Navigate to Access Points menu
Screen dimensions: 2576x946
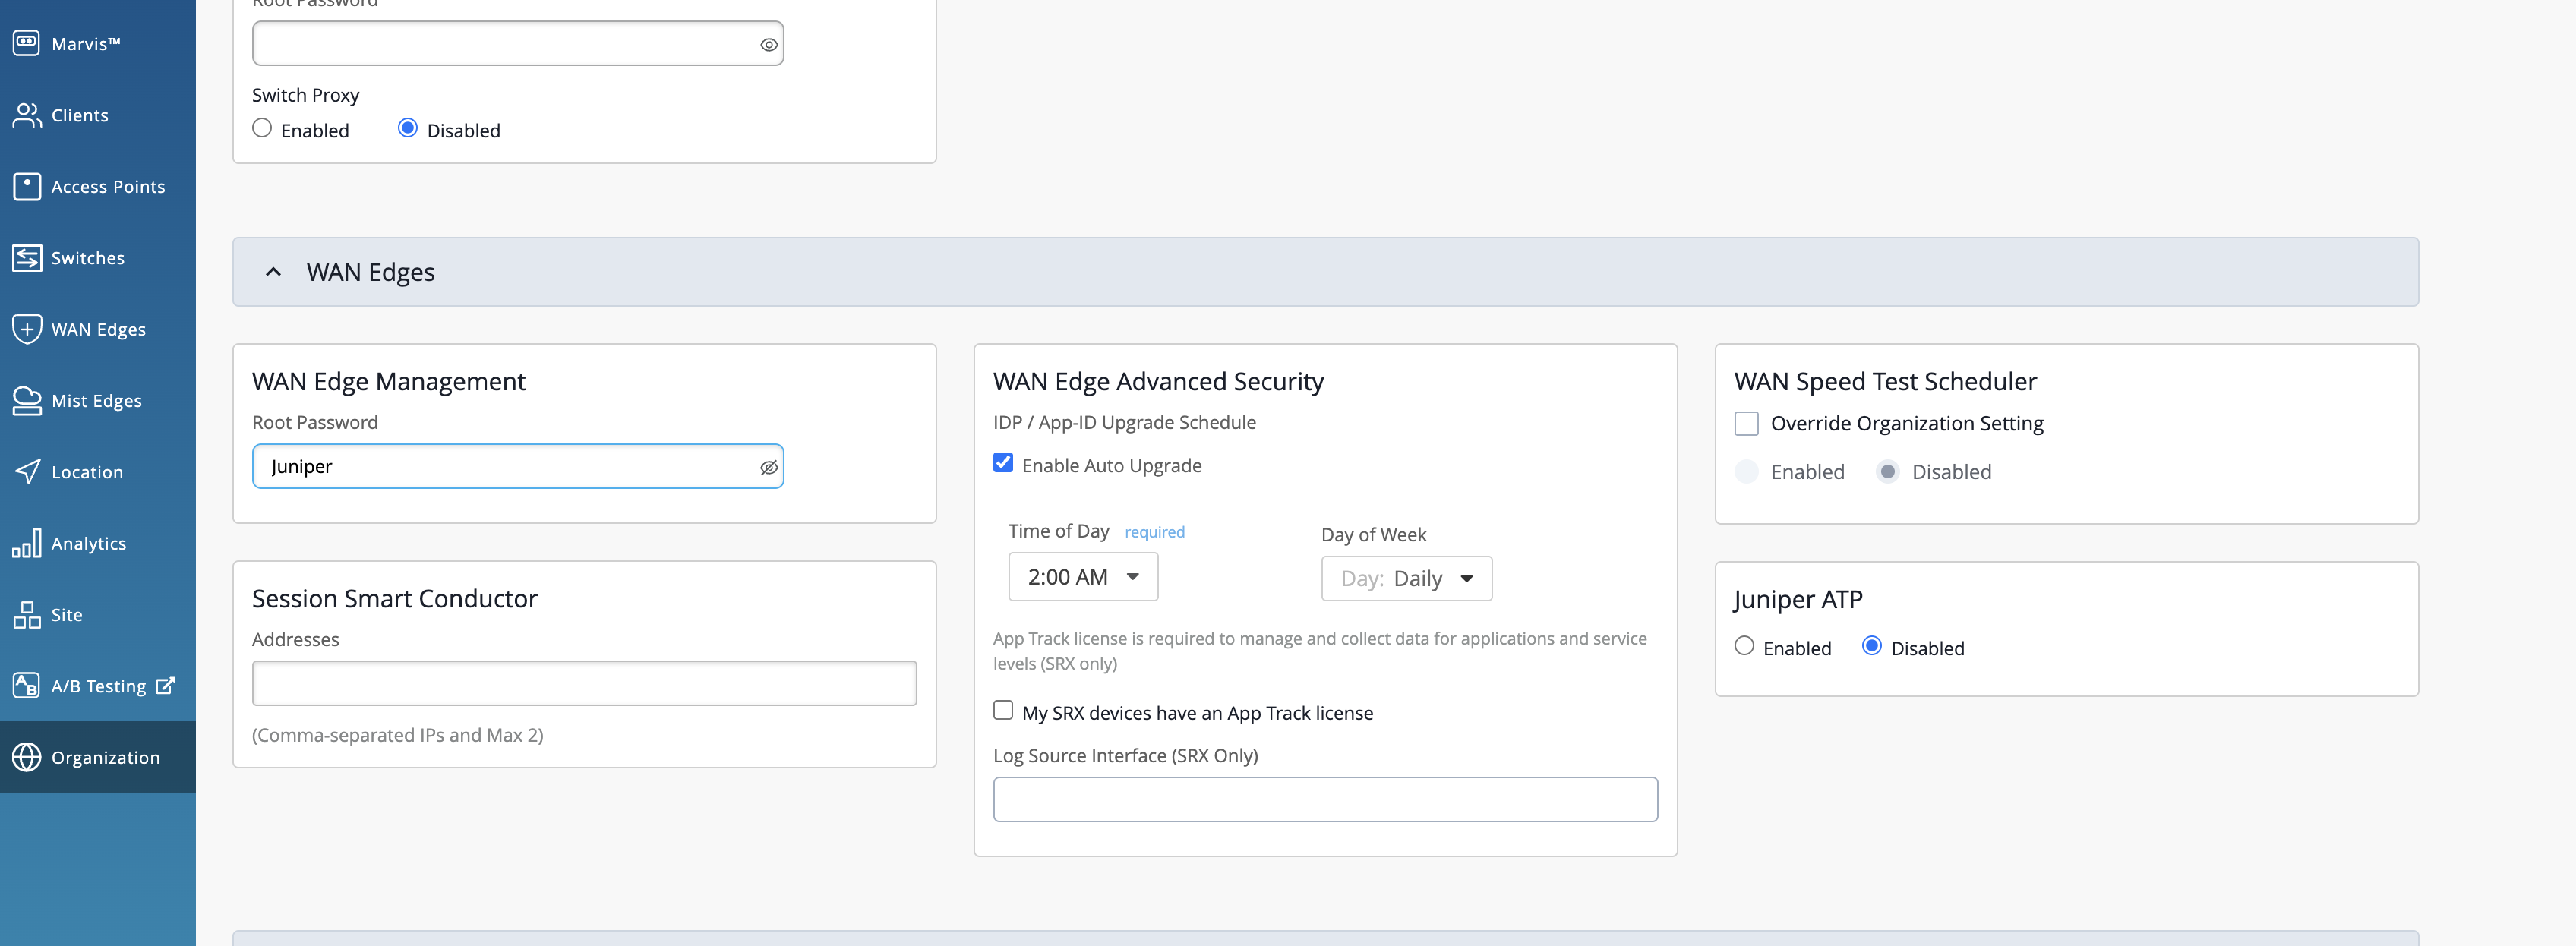tap(108, 187)
